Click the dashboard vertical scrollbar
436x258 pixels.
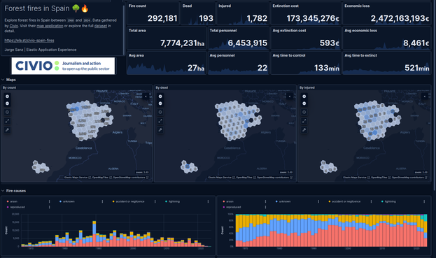tap(435, 96)
